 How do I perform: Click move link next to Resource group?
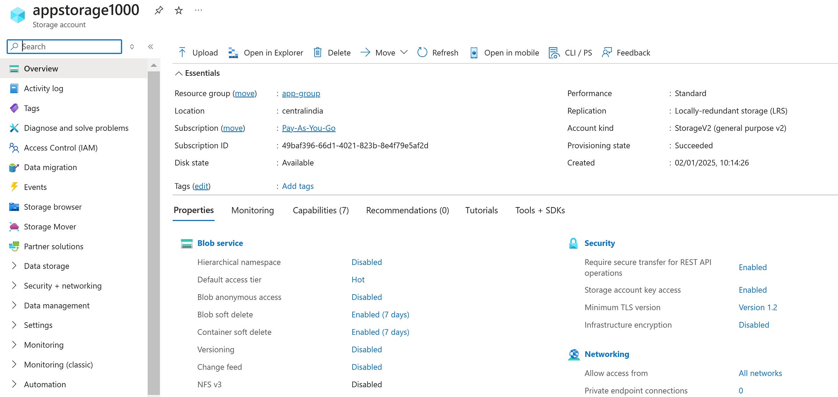pos(245,94)
